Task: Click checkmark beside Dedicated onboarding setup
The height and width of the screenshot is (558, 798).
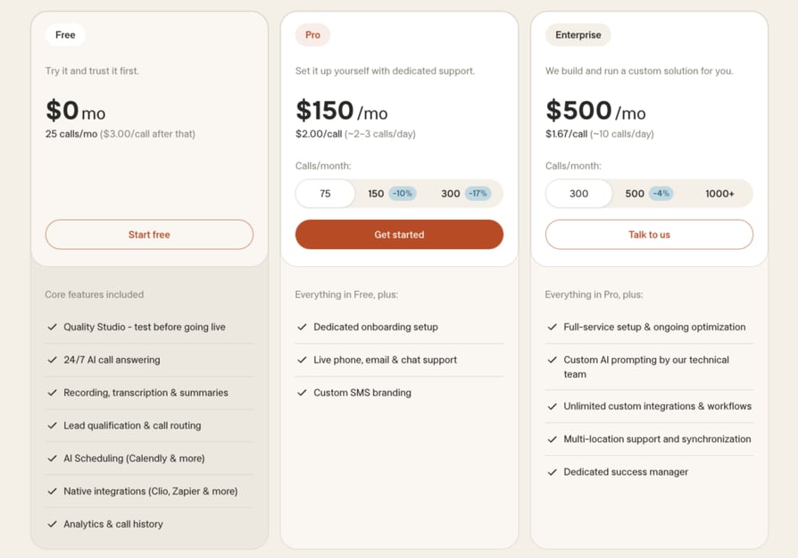Action: [302, 327]
